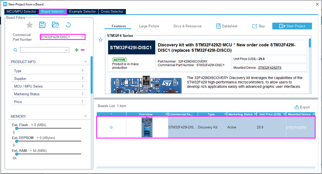The width and height of the screenshot is (322, 174).
Task: Open the load saved searches folder icon
Action: (x=55, y=25)
